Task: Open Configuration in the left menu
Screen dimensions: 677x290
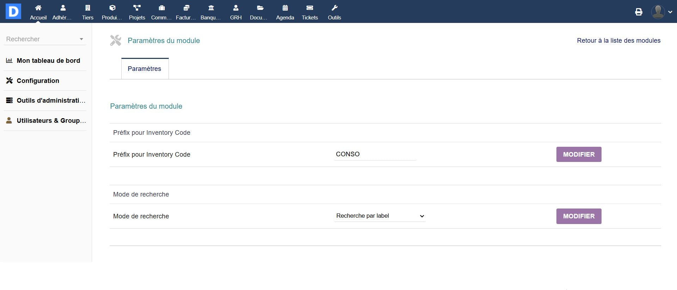Action: [38, 81]
